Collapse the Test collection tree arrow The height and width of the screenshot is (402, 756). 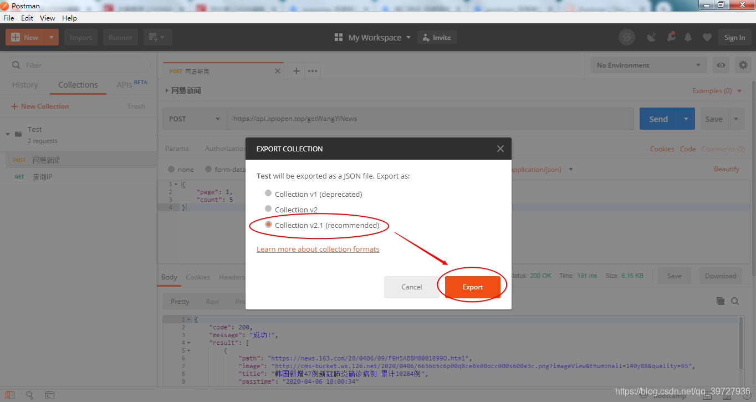click(x=8, y=134)
